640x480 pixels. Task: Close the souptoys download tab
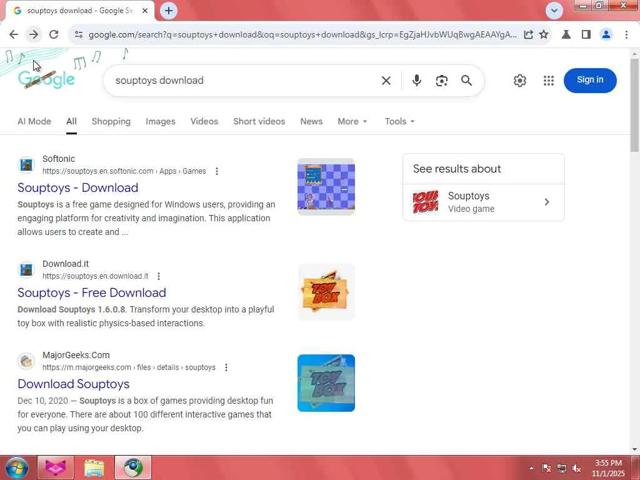(145, 11)
